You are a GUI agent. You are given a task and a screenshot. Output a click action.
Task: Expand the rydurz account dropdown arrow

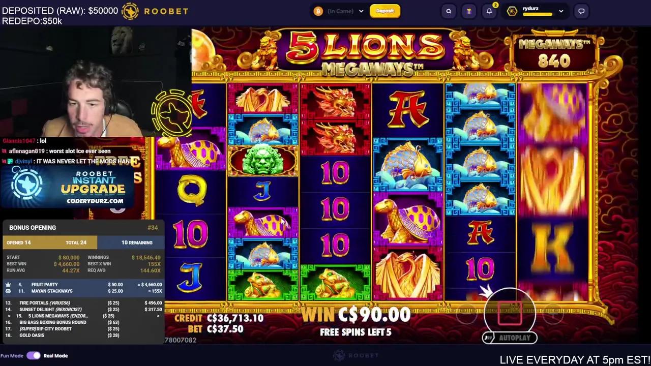point(561,11)
